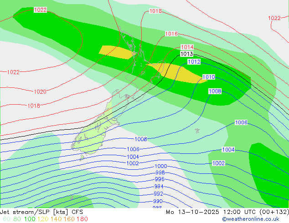Click the blue 994 isobar label
The width and height of the screenshot is (289, 223).
(159, 187)
